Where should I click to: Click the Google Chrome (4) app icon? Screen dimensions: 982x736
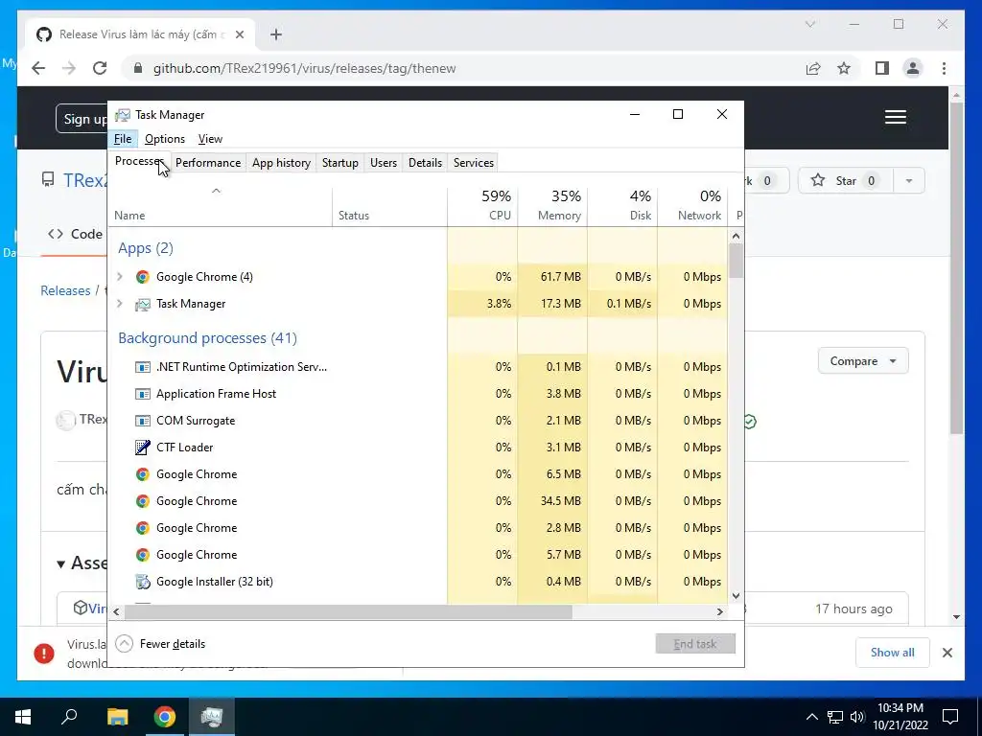143,277
